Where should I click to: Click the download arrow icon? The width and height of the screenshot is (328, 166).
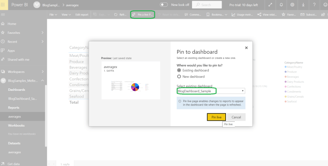point(303,5)
